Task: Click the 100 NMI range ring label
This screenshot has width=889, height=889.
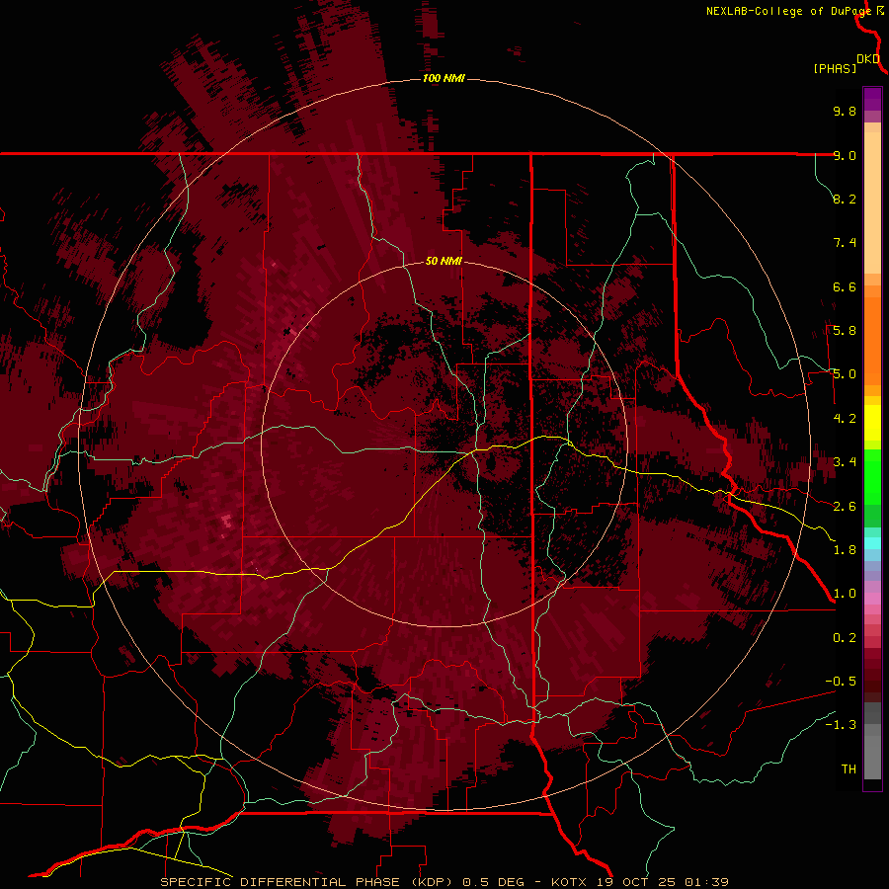Action: pos(444,78)
